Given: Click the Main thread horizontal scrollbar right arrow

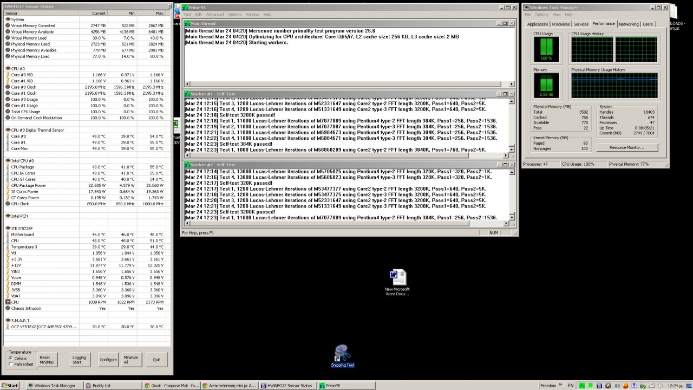Looking at the screenshot, I should click(512, 84).
